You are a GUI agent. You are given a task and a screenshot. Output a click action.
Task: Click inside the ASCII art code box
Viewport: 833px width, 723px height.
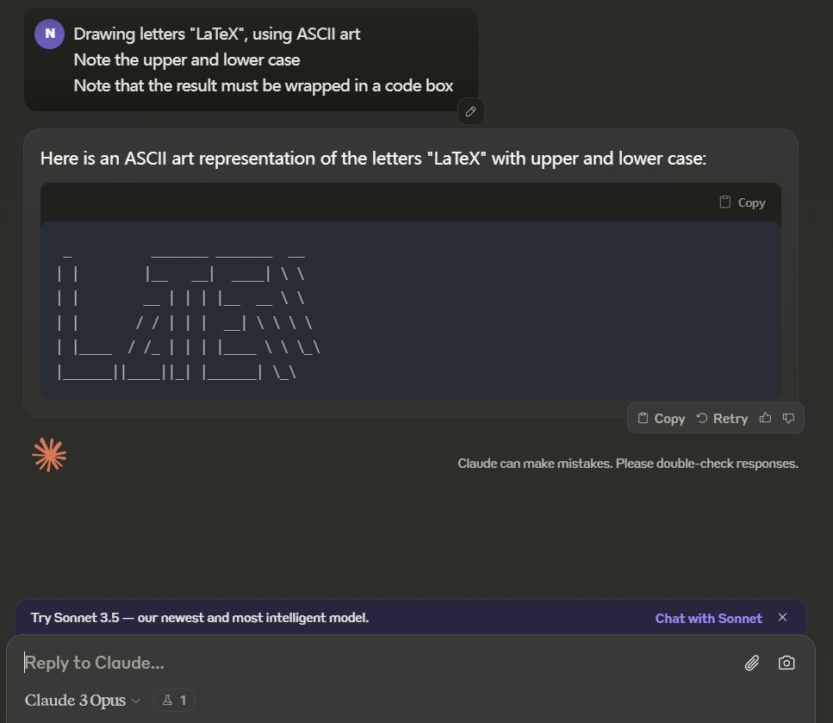click(411, 310)
